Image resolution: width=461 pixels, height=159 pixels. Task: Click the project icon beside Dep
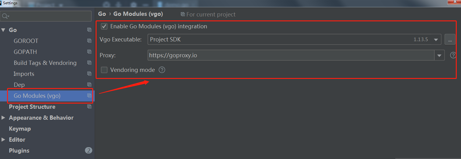point(89,85)
